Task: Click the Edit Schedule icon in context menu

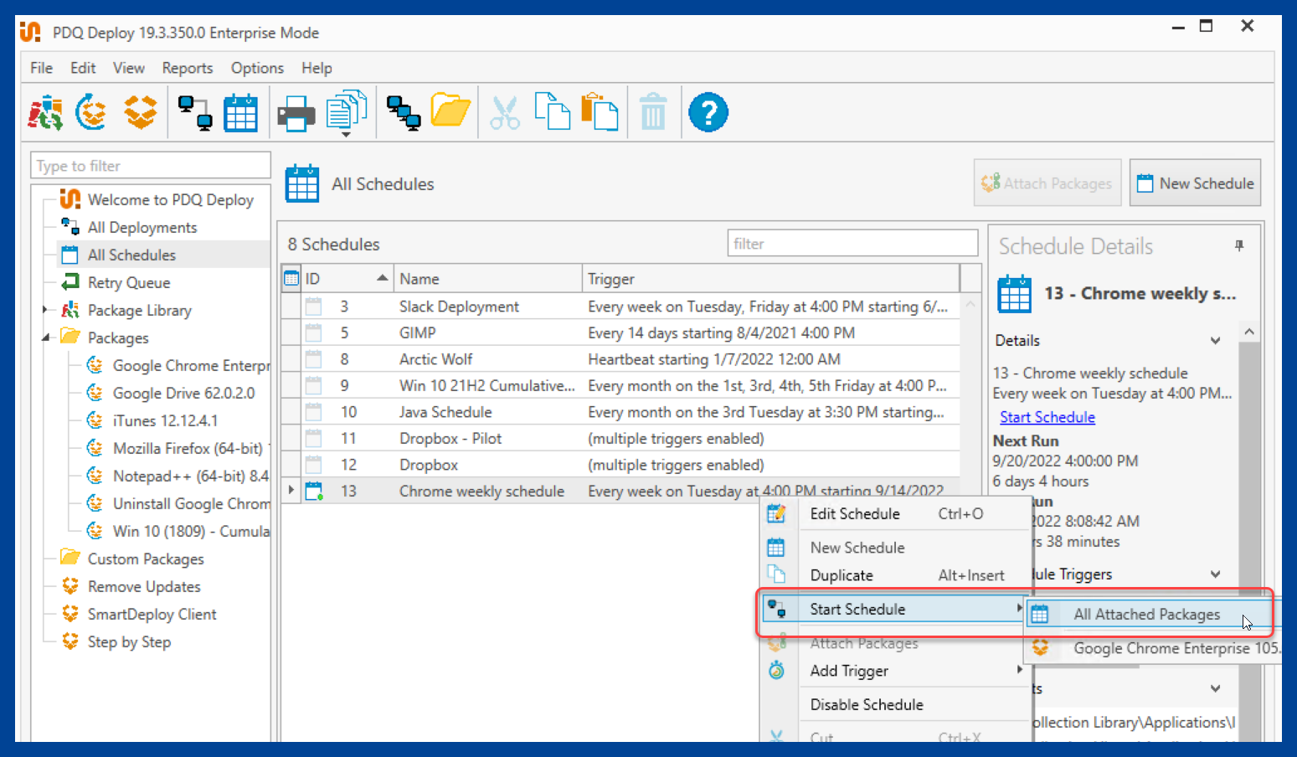Action: pyautogui.click(x=776, y=513)
